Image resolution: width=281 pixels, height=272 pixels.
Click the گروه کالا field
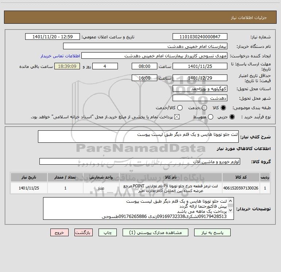coord(140,161)
